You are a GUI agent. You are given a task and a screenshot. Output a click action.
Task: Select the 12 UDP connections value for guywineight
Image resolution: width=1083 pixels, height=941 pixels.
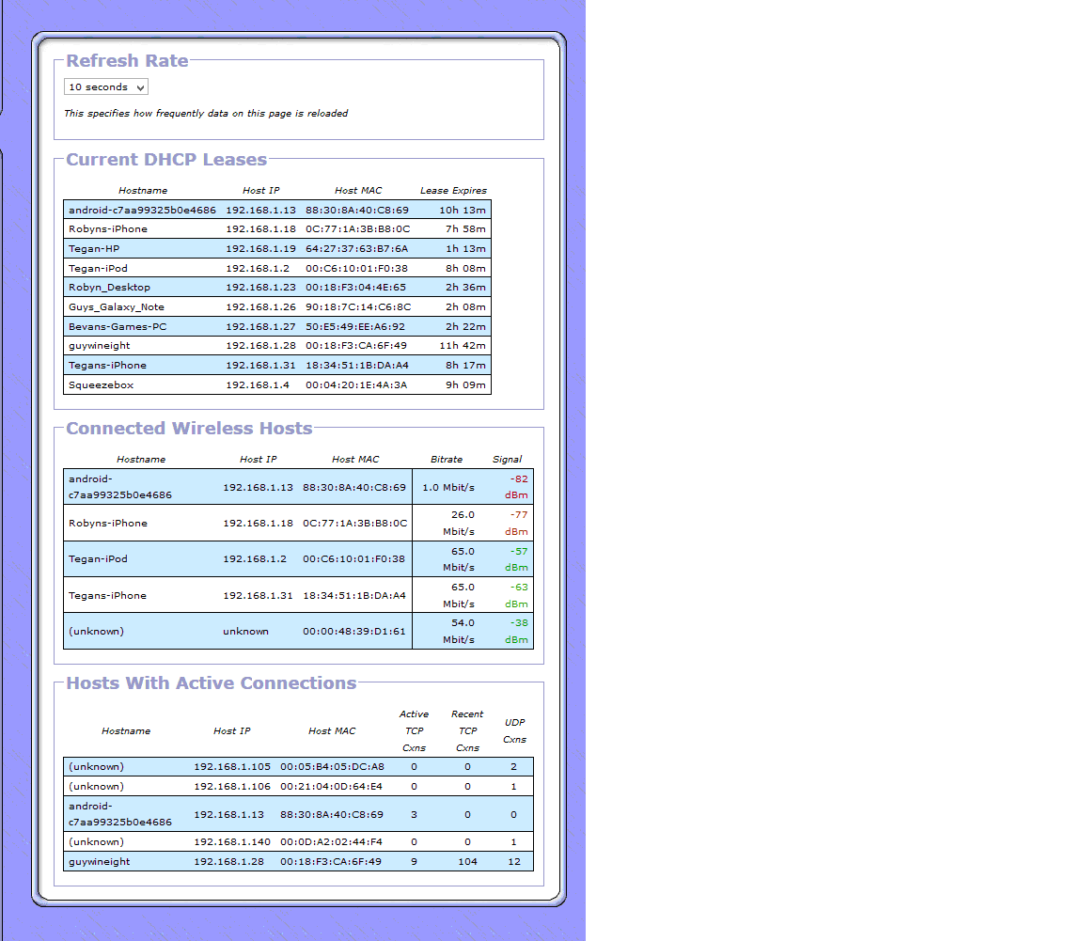point(514,862)
